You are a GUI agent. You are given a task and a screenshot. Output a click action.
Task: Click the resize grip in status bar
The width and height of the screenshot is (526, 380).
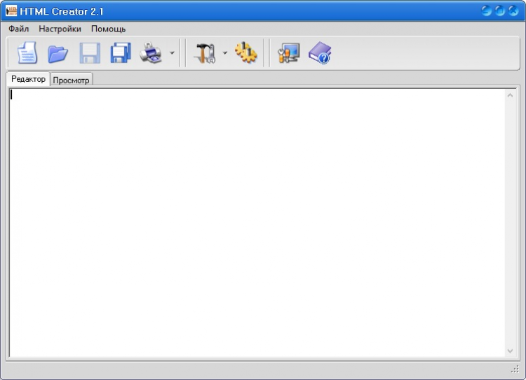(x=515, y=370)
